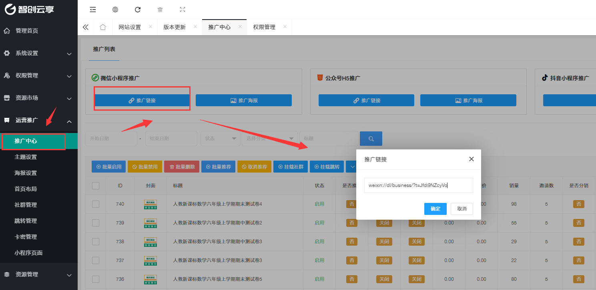This screenshot has height=290, width=596.
Task: Tick the checkbox for row ID 737
Action: coord(96,260)
